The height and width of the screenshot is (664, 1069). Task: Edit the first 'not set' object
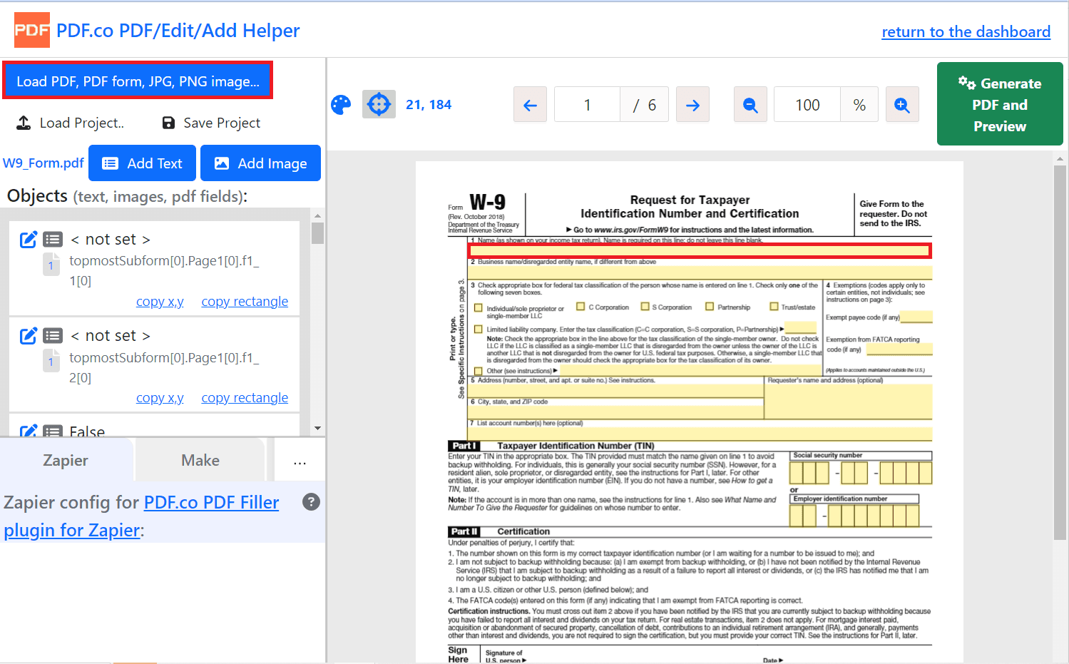click(x=29, y=240)
